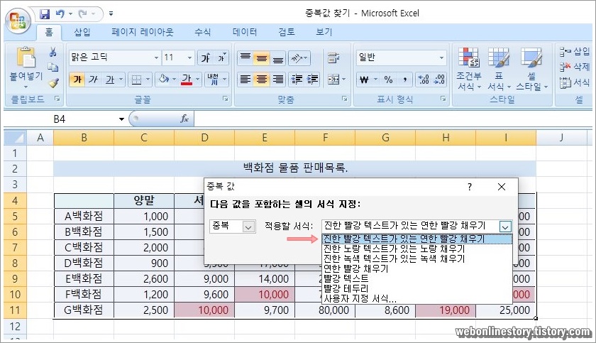This screenshot has height=343, width=596.
Task: Align text to top
Action: 245,58
